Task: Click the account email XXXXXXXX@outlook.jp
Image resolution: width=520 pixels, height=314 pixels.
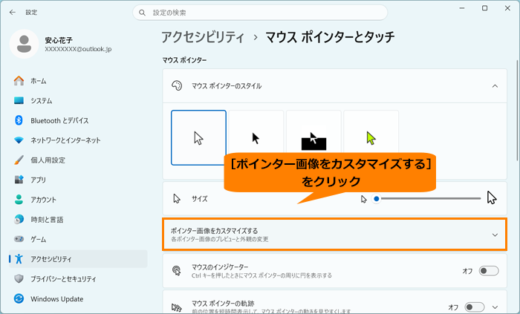Action: tap(78, 49)
